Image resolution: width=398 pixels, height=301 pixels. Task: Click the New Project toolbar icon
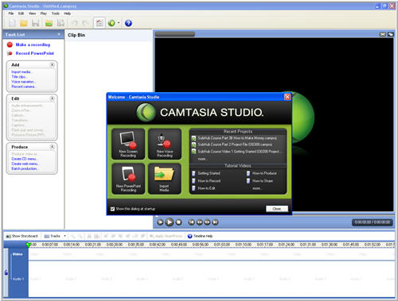pyautogui.click(x=12, y=23)
